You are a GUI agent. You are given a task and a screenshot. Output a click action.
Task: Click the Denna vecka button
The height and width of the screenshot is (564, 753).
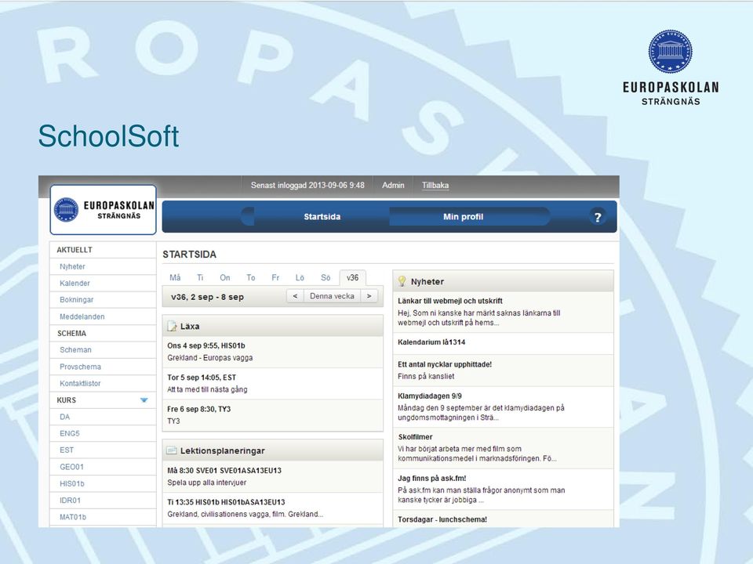pos(332,296)
